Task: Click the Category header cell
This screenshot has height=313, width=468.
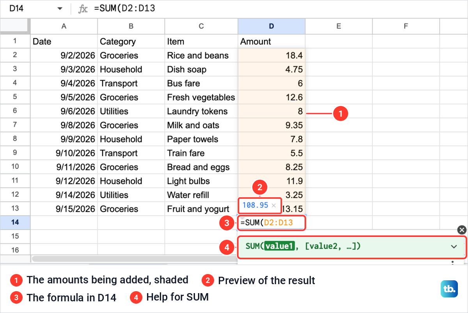Action: (x=131, y=41)
